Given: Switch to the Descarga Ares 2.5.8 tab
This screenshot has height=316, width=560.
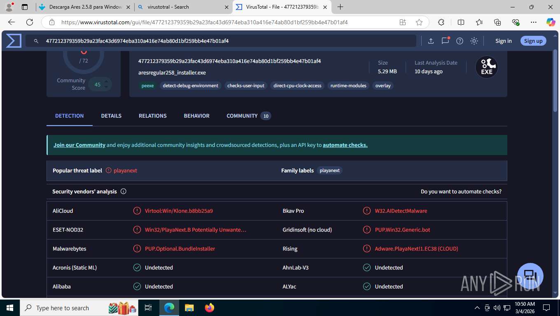Looking at the screenshot, I should click(85, 7).
